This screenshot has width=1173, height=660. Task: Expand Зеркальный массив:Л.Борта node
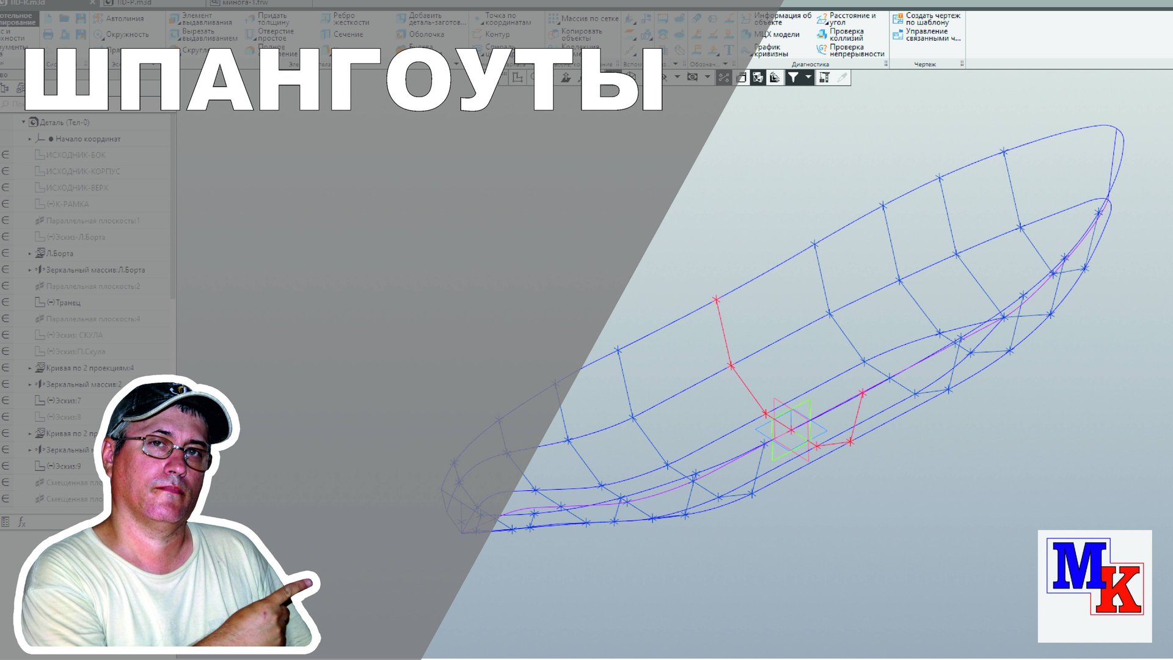30,270
